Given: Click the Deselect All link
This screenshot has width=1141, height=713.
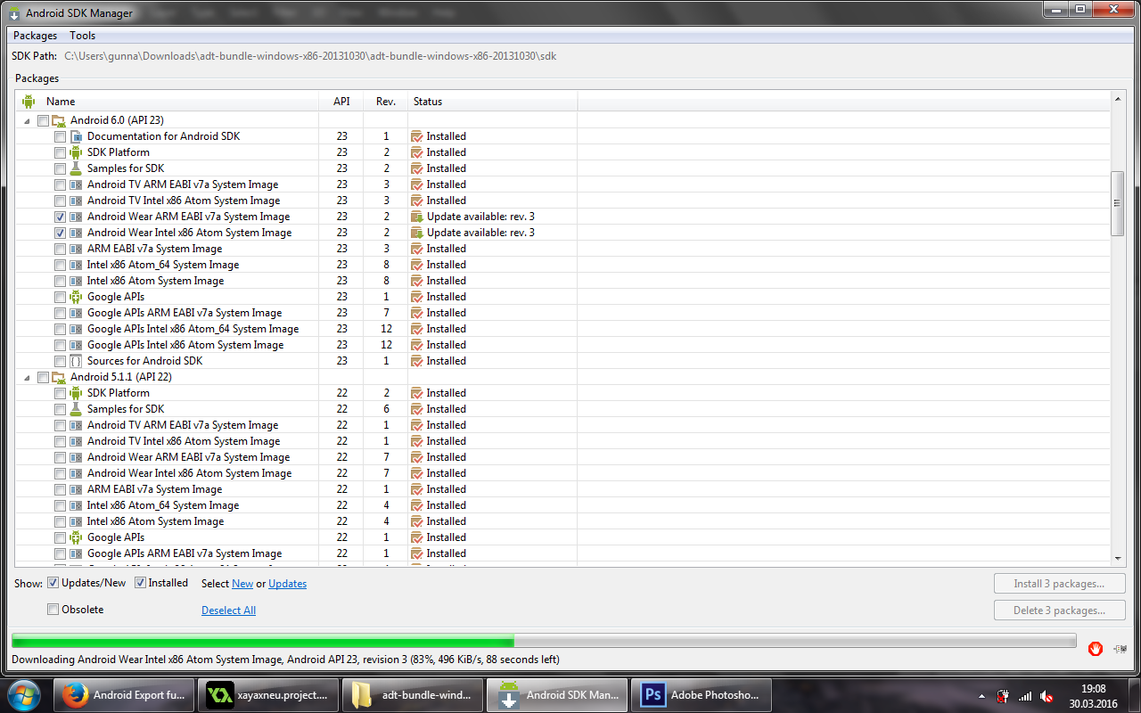Looking at the screenshot, I should 228,611.
